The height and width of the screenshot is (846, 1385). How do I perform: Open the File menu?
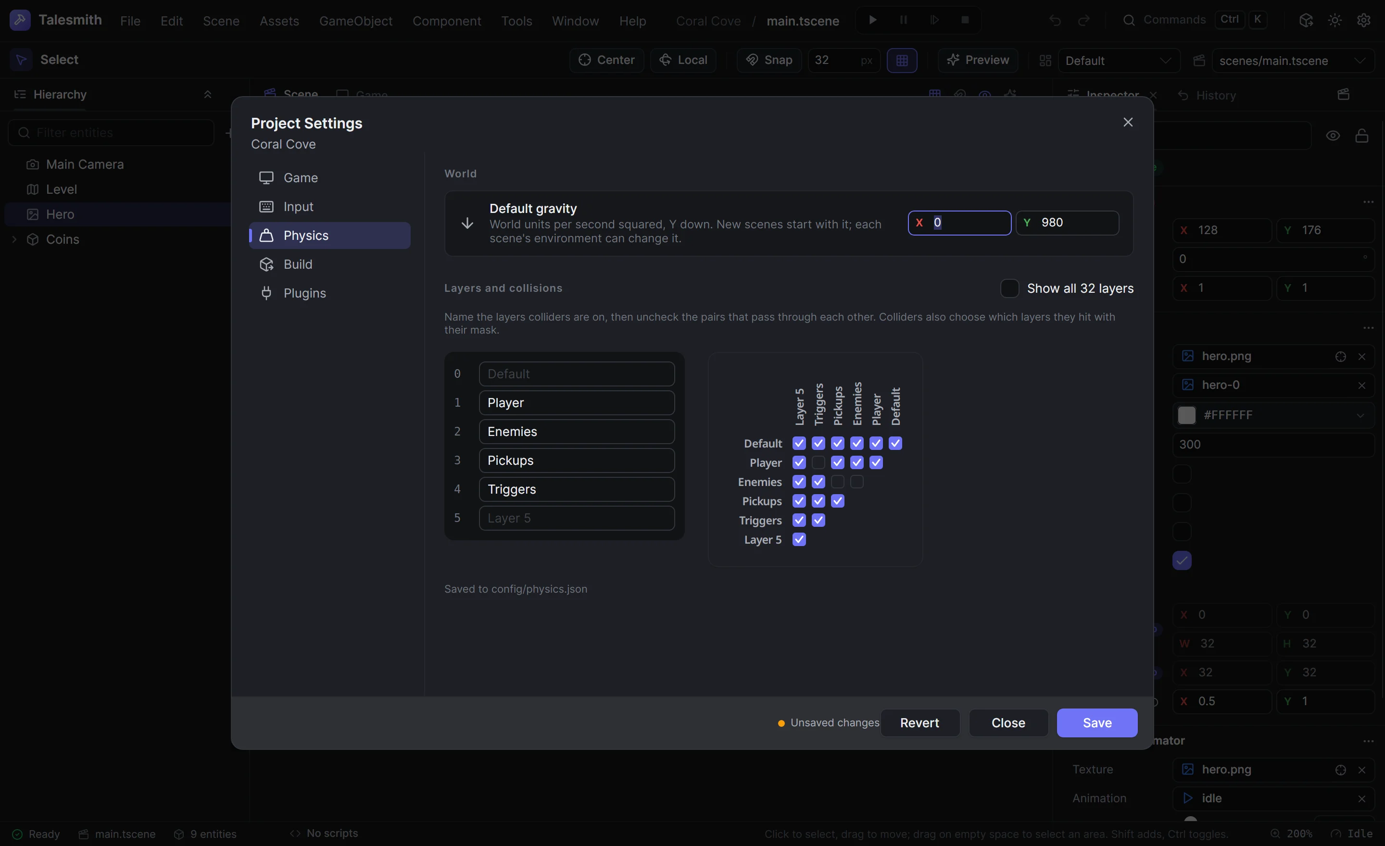(x=130, y=21)
